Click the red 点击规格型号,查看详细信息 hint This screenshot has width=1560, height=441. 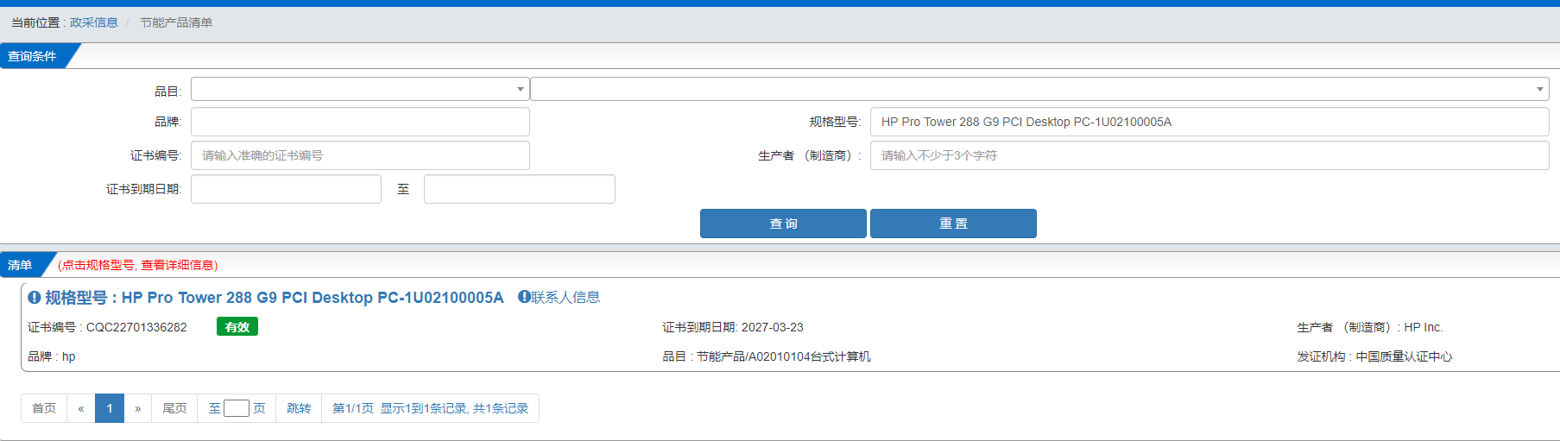tap(138, 265)
